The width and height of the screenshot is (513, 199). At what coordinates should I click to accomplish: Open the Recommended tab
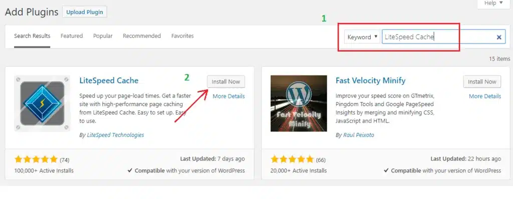tap(142, 36)
